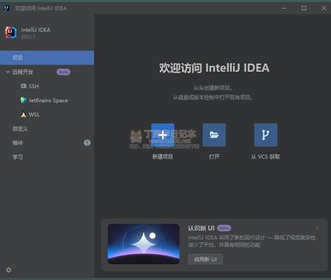Click the Beta badge beside 认识新 UI
Screen dimensions: 331x280
(224, 228)
